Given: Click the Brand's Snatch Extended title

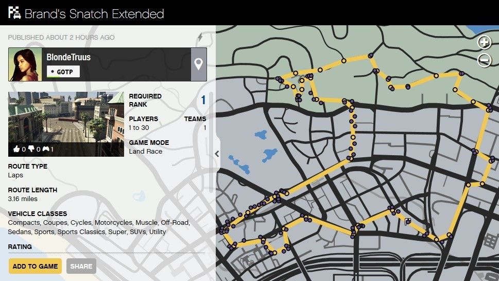Looking at the screenshot, I should tap(94, 14).
